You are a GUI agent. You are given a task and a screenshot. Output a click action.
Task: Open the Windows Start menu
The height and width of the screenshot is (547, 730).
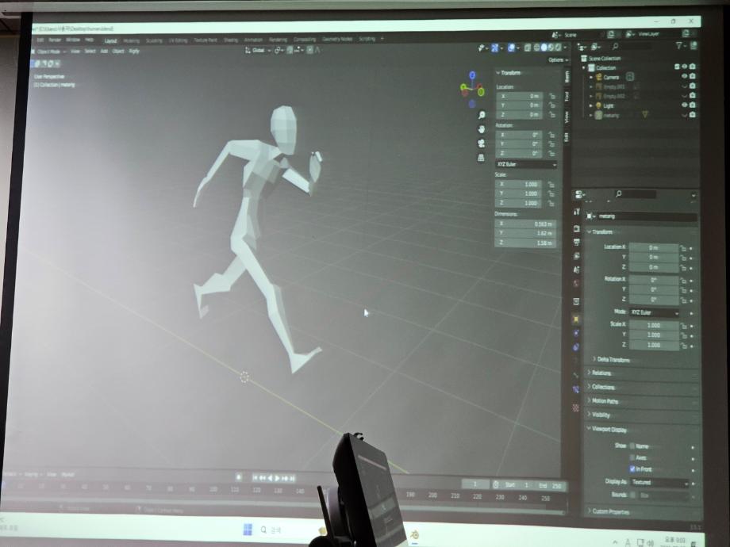pyautogui.click(x=247, y=530)
